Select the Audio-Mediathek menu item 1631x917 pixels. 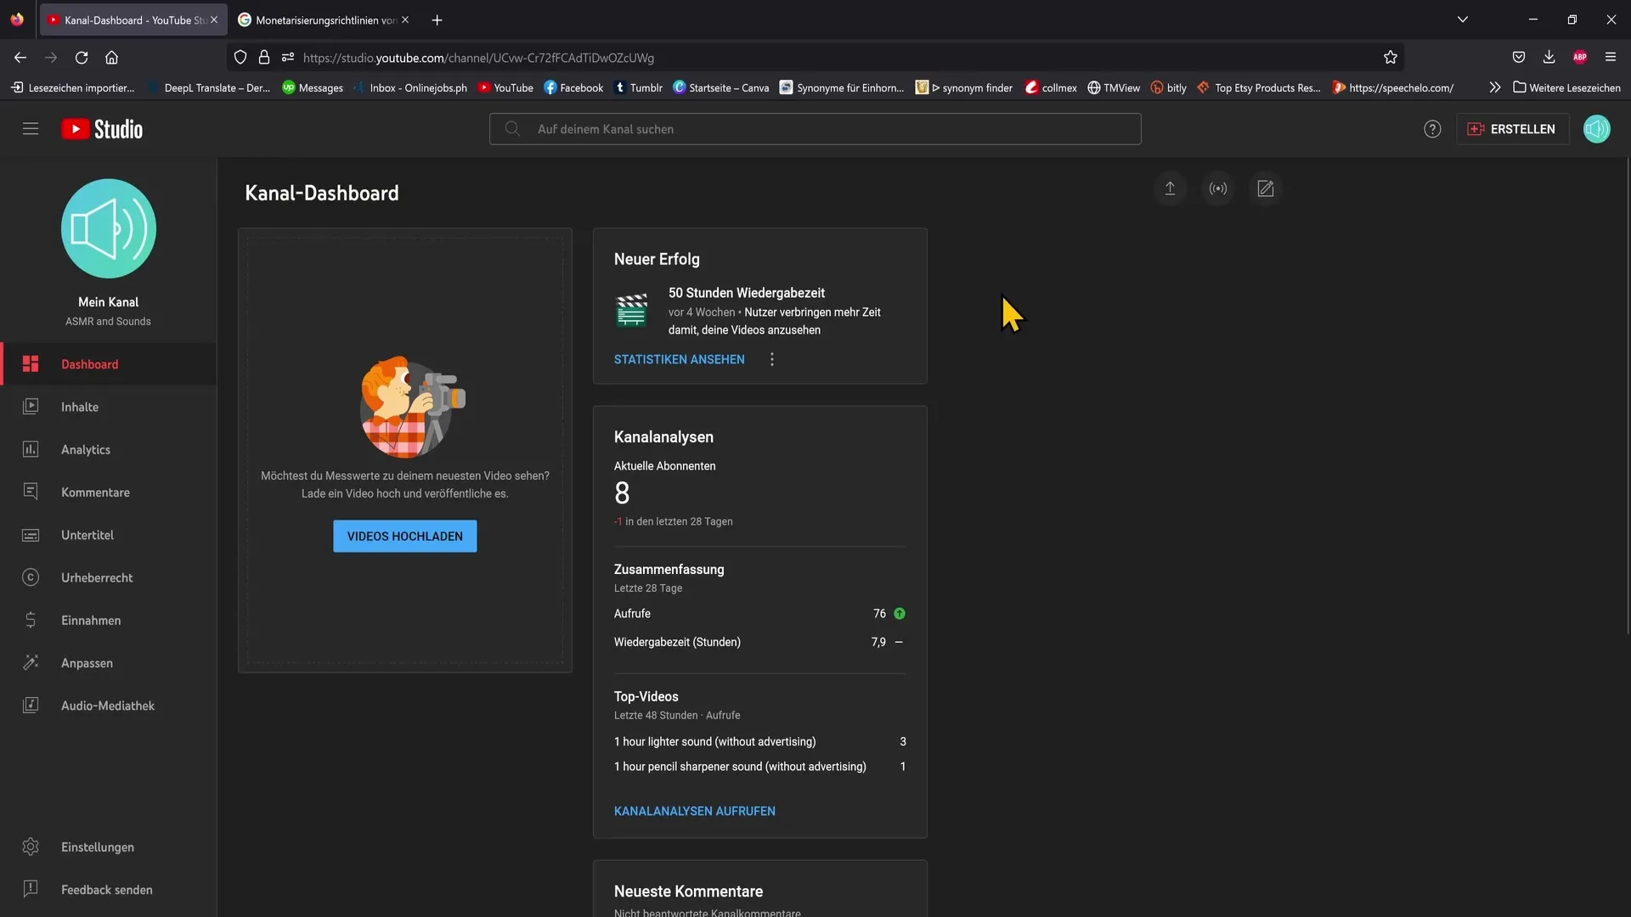tap(108, 704)
